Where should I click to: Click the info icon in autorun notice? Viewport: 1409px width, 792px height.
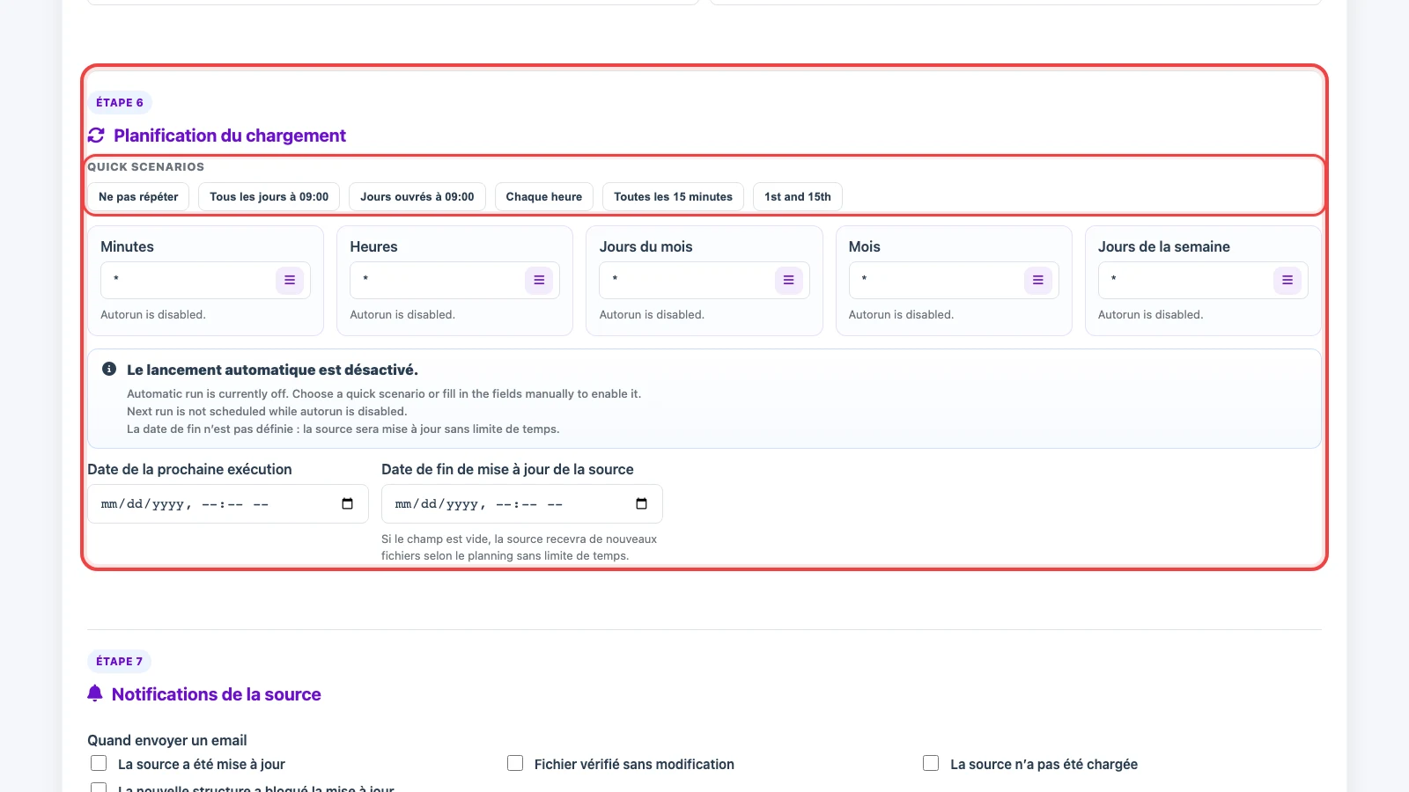[109, 369]
